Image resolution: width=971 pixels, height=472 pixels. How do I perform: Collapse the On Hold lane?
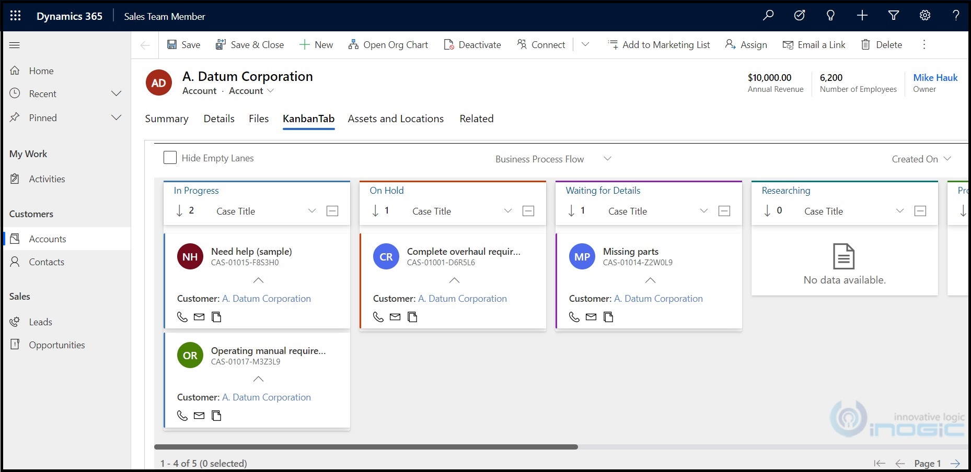click(x=528, y=211)
